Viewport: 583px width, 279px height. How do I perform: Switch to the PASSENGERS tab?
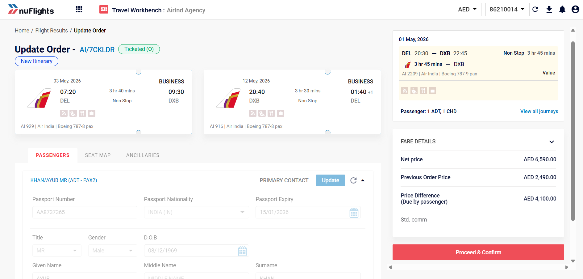point(53,155)
